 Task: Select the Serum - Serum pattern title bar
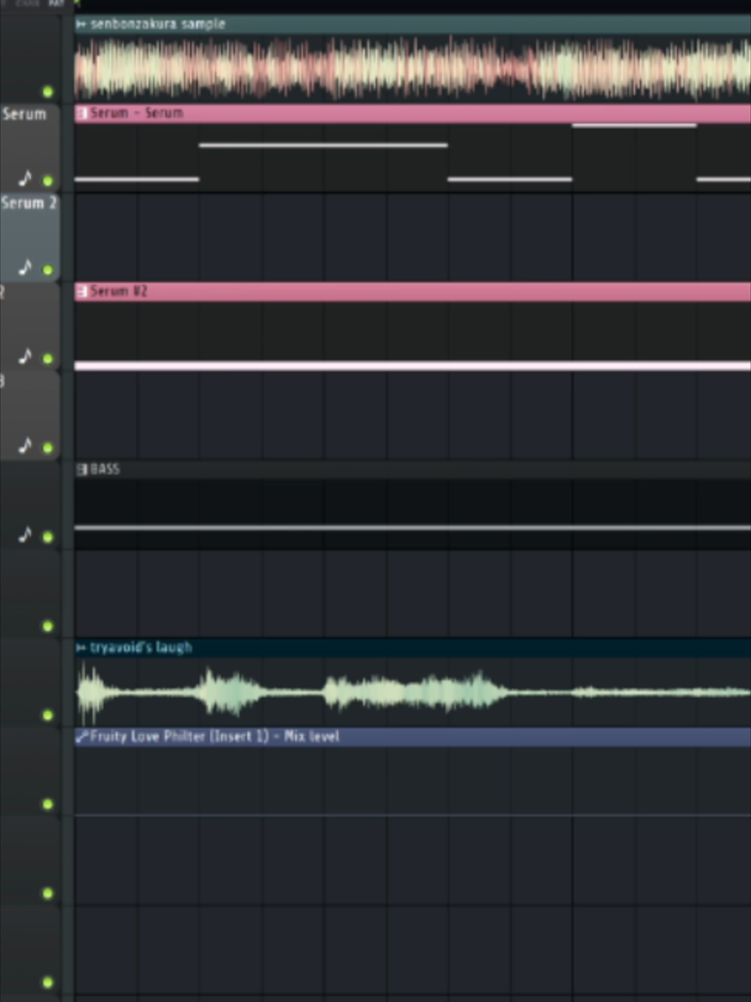[413, 114]
